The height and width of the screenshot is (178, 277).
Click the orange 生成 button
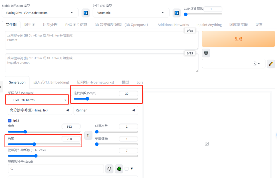[238, 39]
